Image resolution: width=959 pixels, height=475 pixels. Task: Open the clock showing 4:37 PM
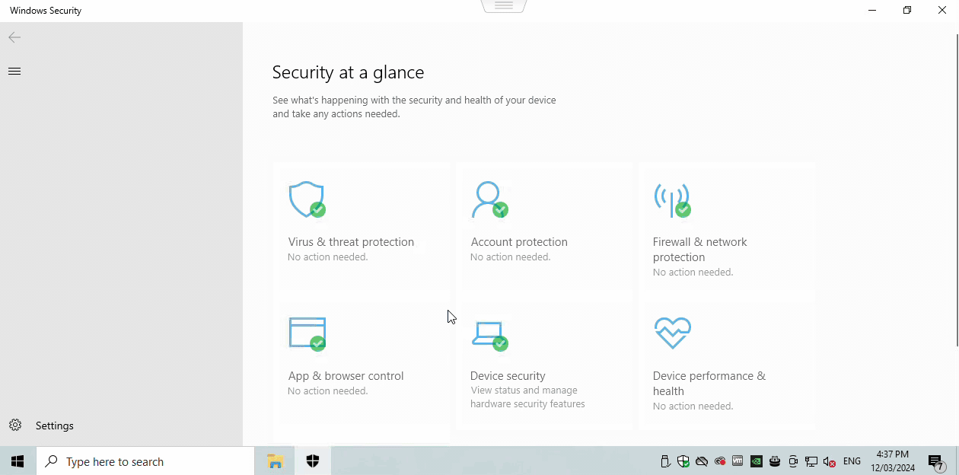pos(893,461)
